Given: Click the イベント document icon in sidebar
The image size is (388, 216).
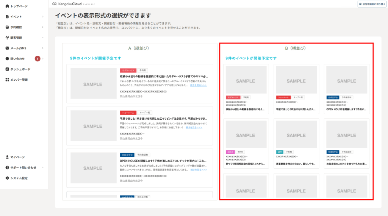Looking at the screenshot, I should click(7, 17).
